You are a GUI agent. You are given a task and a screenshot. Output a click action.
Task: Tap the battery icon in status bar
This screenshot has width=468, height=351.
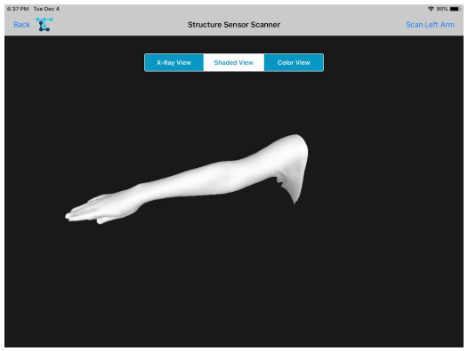point(455,9)
